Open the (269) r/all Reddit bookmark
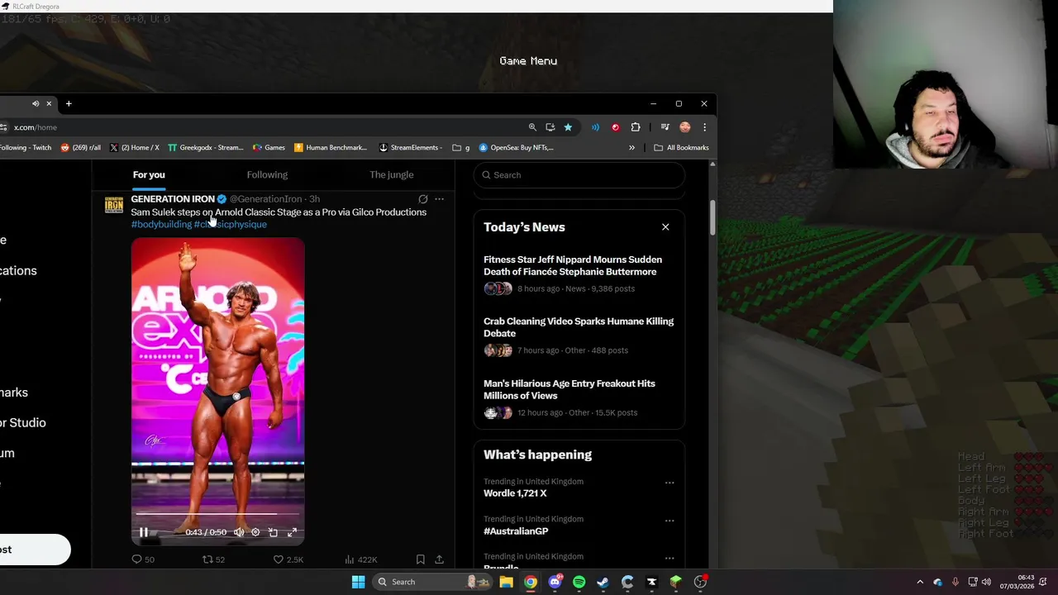Screen dimensions: 1058x595 (81, 148)
